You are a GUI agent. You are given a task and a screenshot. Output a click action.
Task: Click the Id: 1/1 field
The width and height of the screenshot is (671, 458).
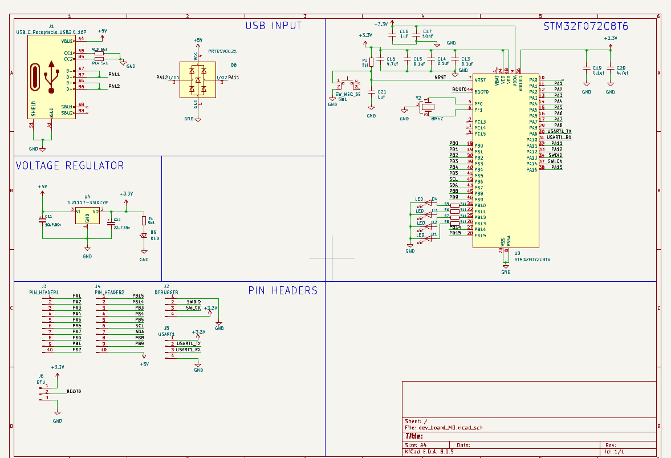coord(615,452)
